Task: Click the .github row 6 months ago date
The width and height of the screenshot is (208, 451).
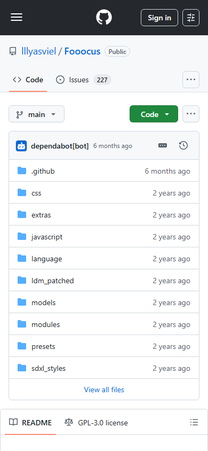Action: click(167, 171)
